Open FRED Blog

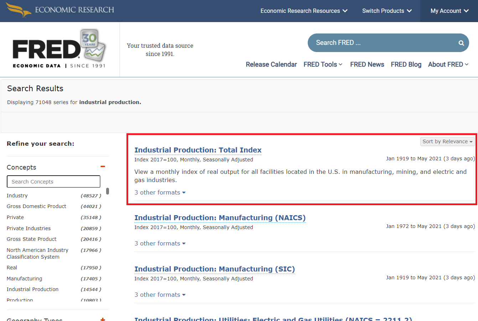tap(406, 64)
